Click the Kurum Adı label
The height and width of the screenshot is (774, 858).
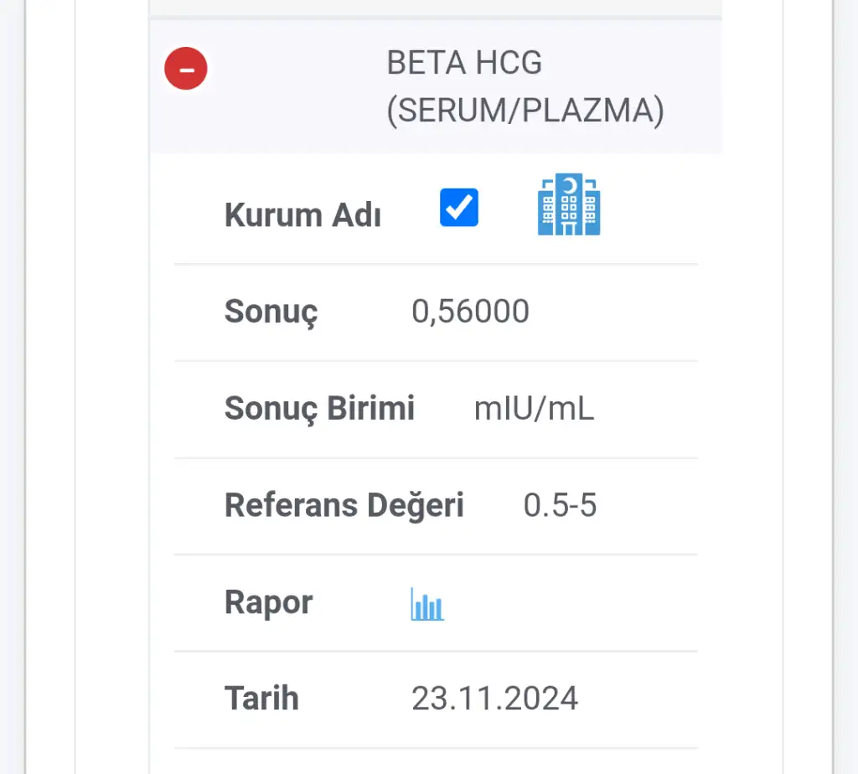pos(302,215)
